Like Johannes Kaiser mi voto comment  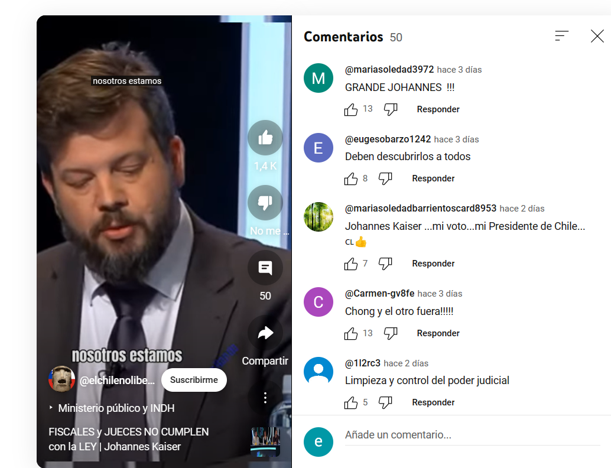[x=350, y=264]
